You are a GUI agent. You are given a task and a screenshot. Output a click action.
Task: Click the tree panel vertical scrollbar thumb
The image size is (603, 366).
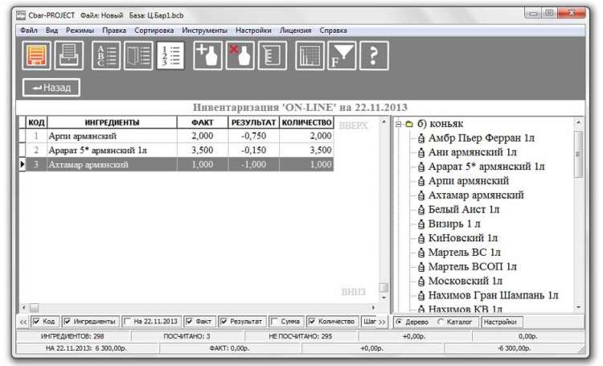578,154
